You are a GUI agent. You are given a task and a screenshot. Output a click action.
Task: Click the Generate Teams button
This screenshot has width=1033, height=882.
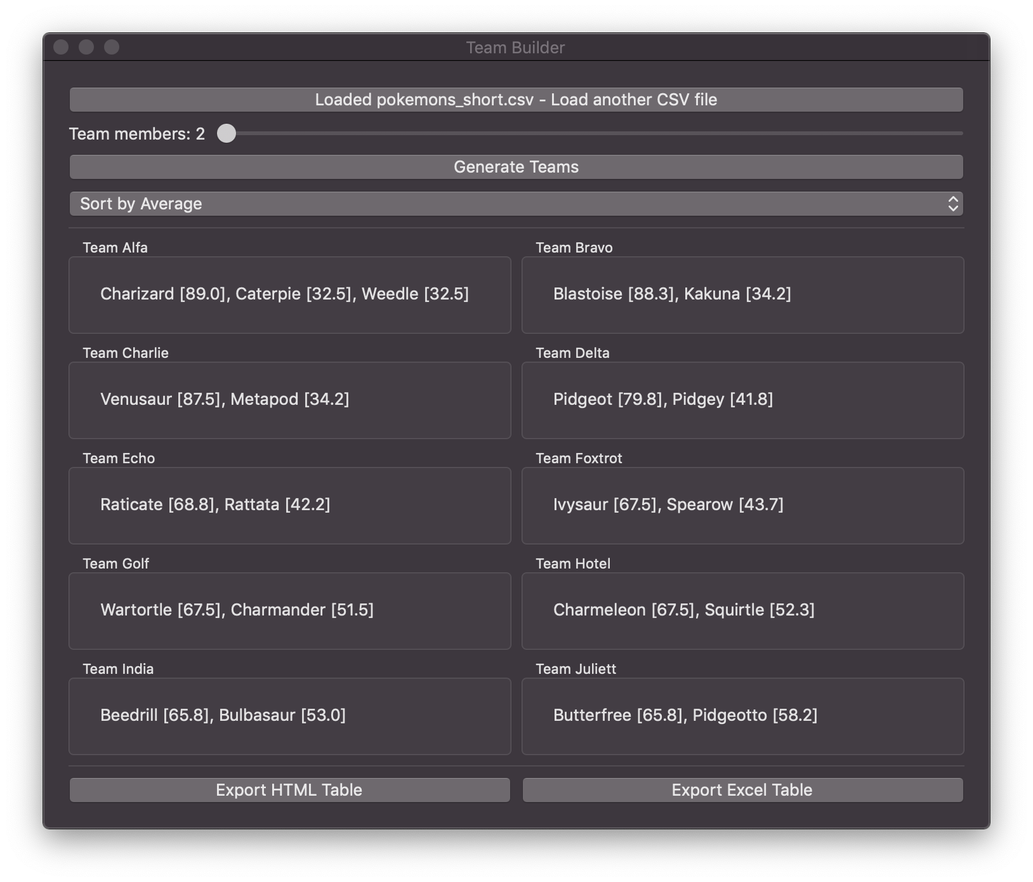(x=516, y=167)
